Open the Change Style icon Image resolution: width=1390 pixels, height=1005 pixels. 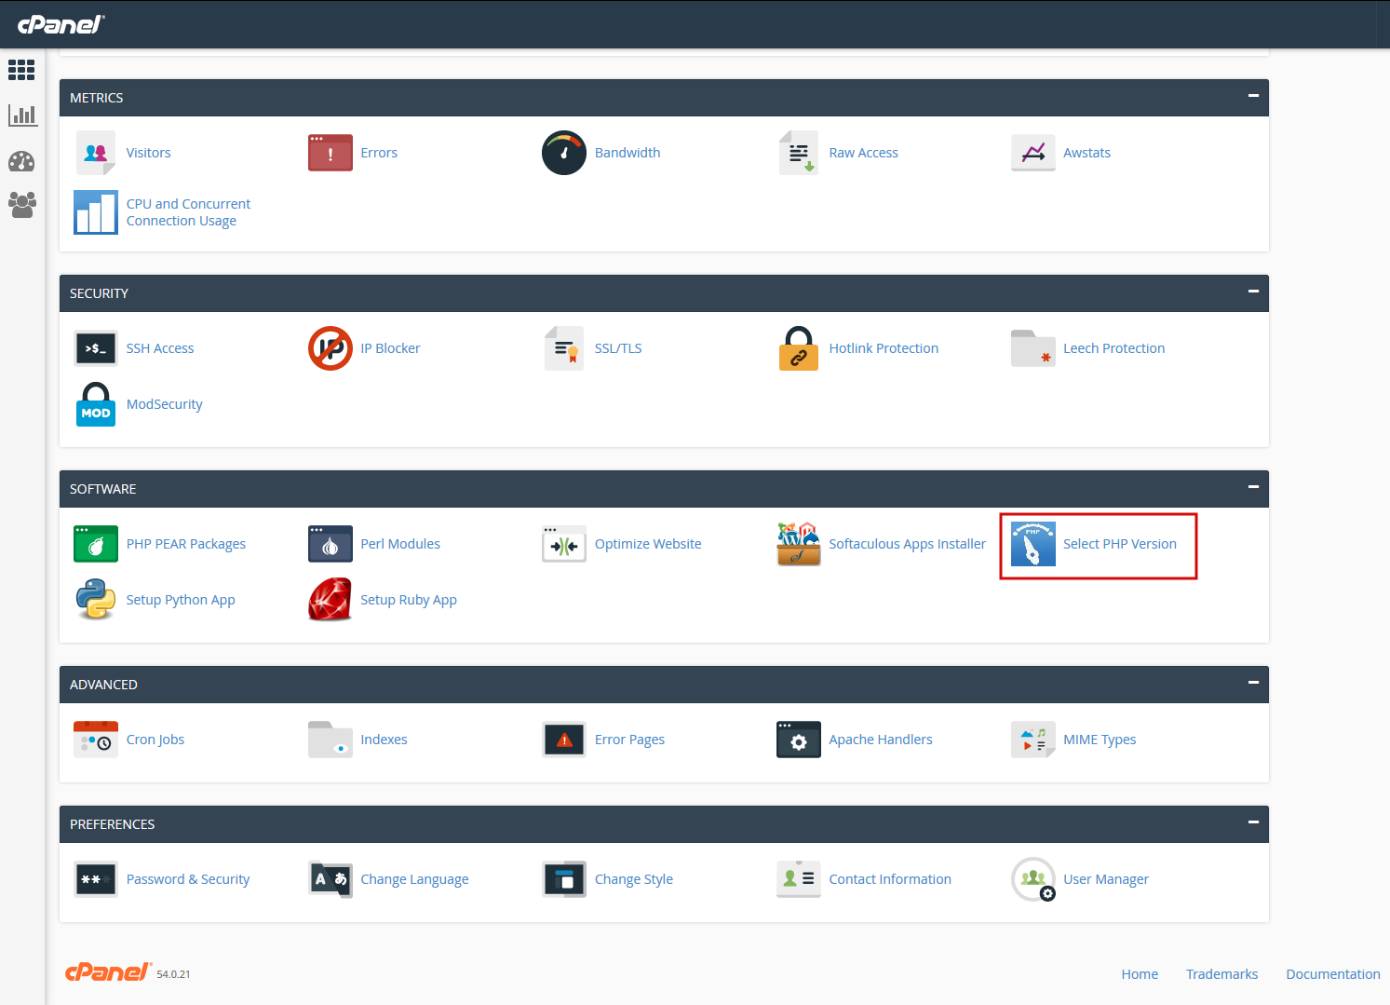click(x=564, y=879)
